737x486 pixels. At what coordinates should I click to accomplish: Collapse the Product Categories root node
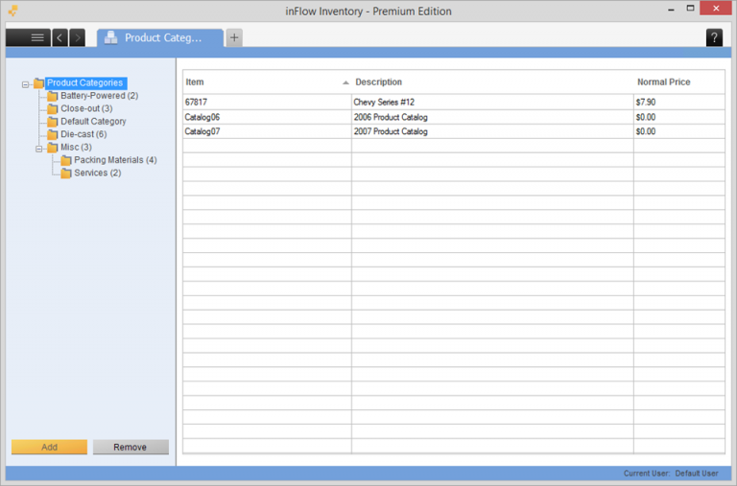click(26, 83)
